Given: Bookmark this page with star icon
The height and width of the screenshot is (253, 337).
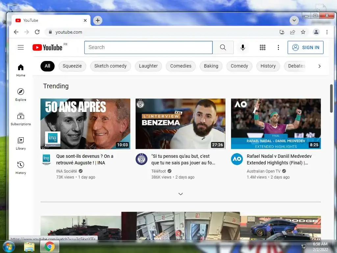Looking at the screenshot, I should [x=303, y=32].
